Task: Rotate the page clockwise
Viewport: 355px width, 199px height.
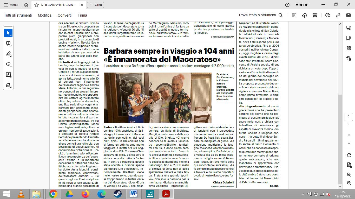Action: click(x=349, y=155)
